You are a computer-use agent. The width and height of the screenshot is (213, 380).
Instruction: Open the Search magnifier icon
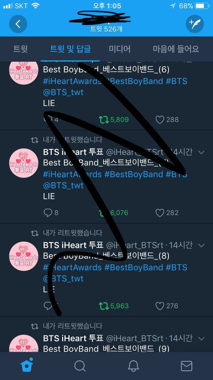click(80, 366)
